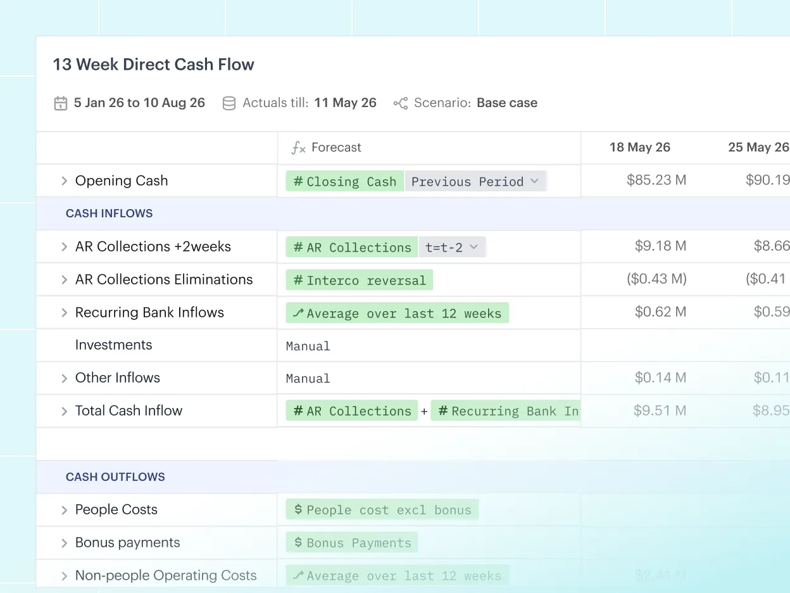This screenshot has height=593, width=790.
Task: Click the Closing Cash formula chip
Action: click(x=345, y=181)
